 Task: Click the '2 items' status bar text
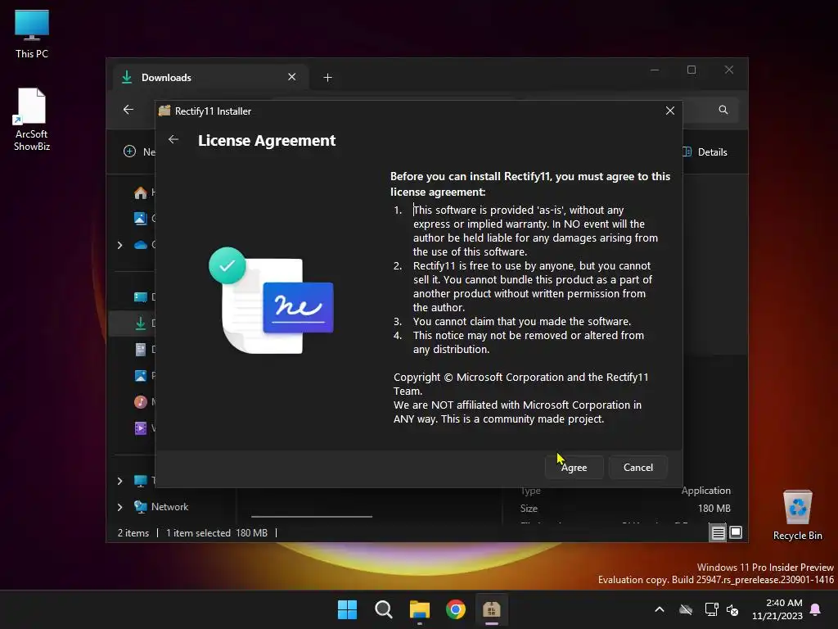133,532
